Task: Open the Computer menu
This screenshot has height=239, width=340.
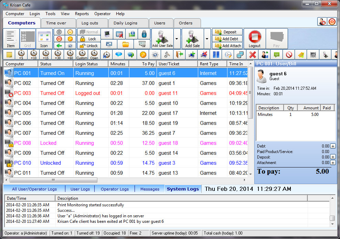Action: click(15, 14)
